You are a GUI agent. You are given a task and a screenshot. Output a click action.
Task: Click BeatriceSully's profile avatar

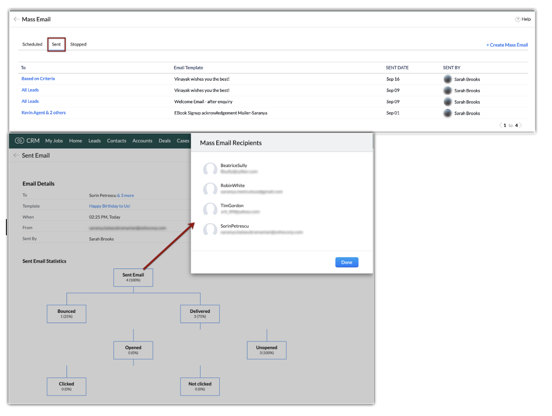pos(210,169)
